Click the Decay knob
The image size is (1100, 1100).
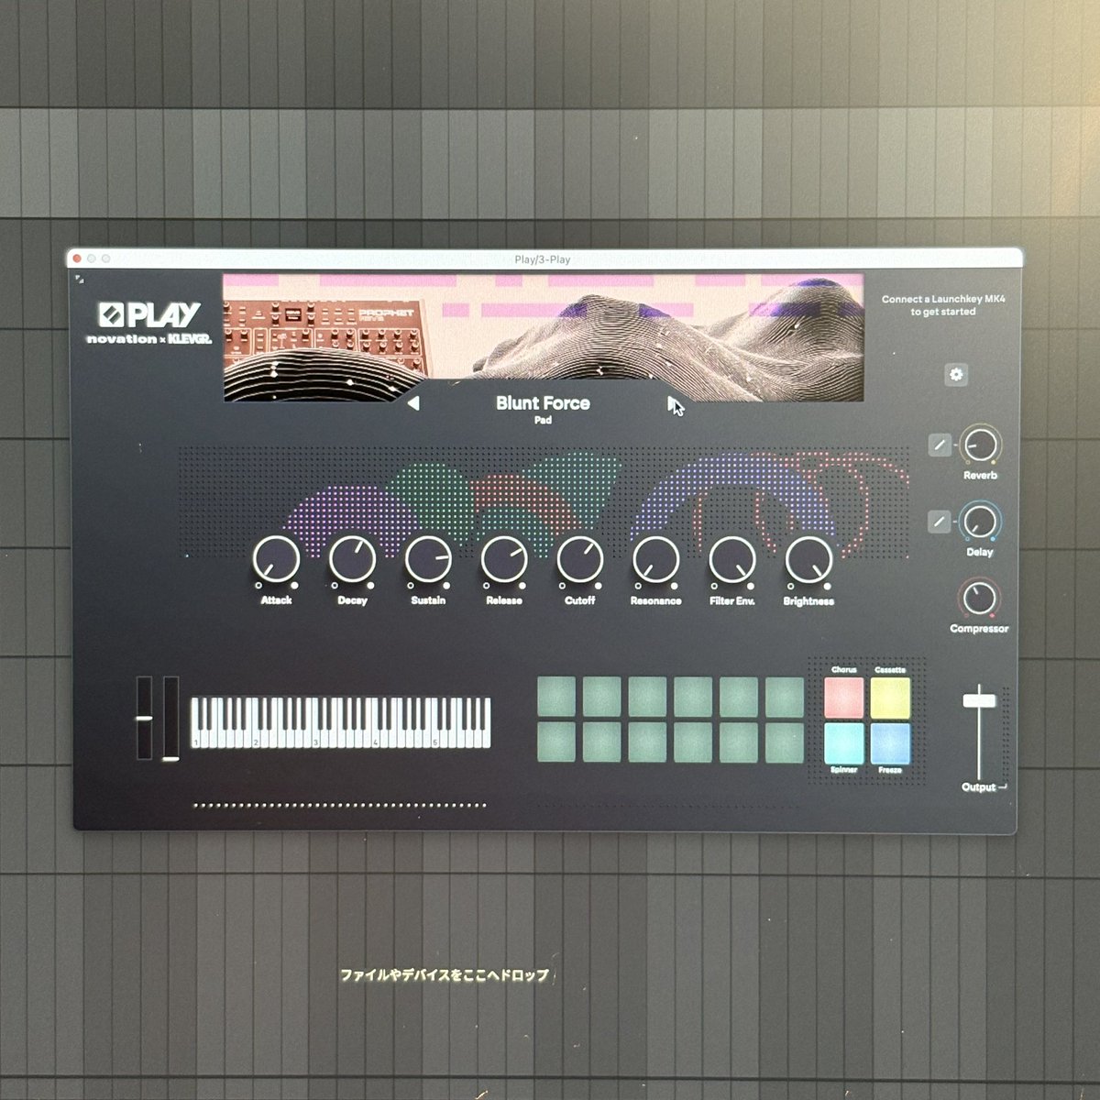click(352, 559)
